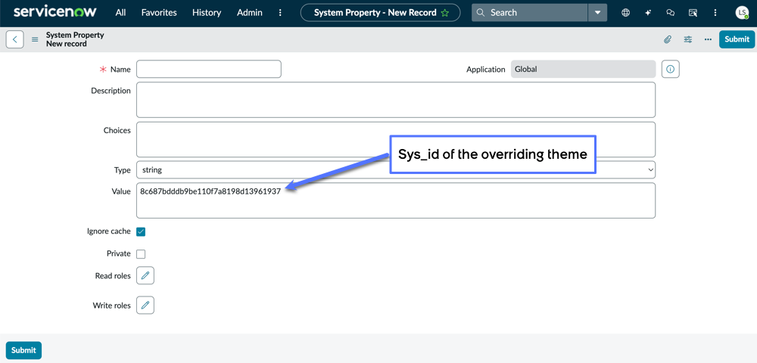Click the Choices text area
The height and width of the screenshot is (363, 757).
pyautogui.click(x=396, y=139)
